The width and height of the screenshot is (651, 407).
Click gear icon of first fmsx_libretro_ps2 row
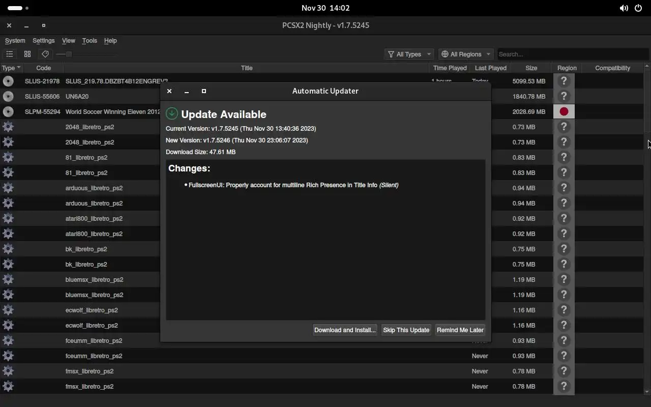pos(8,371)
